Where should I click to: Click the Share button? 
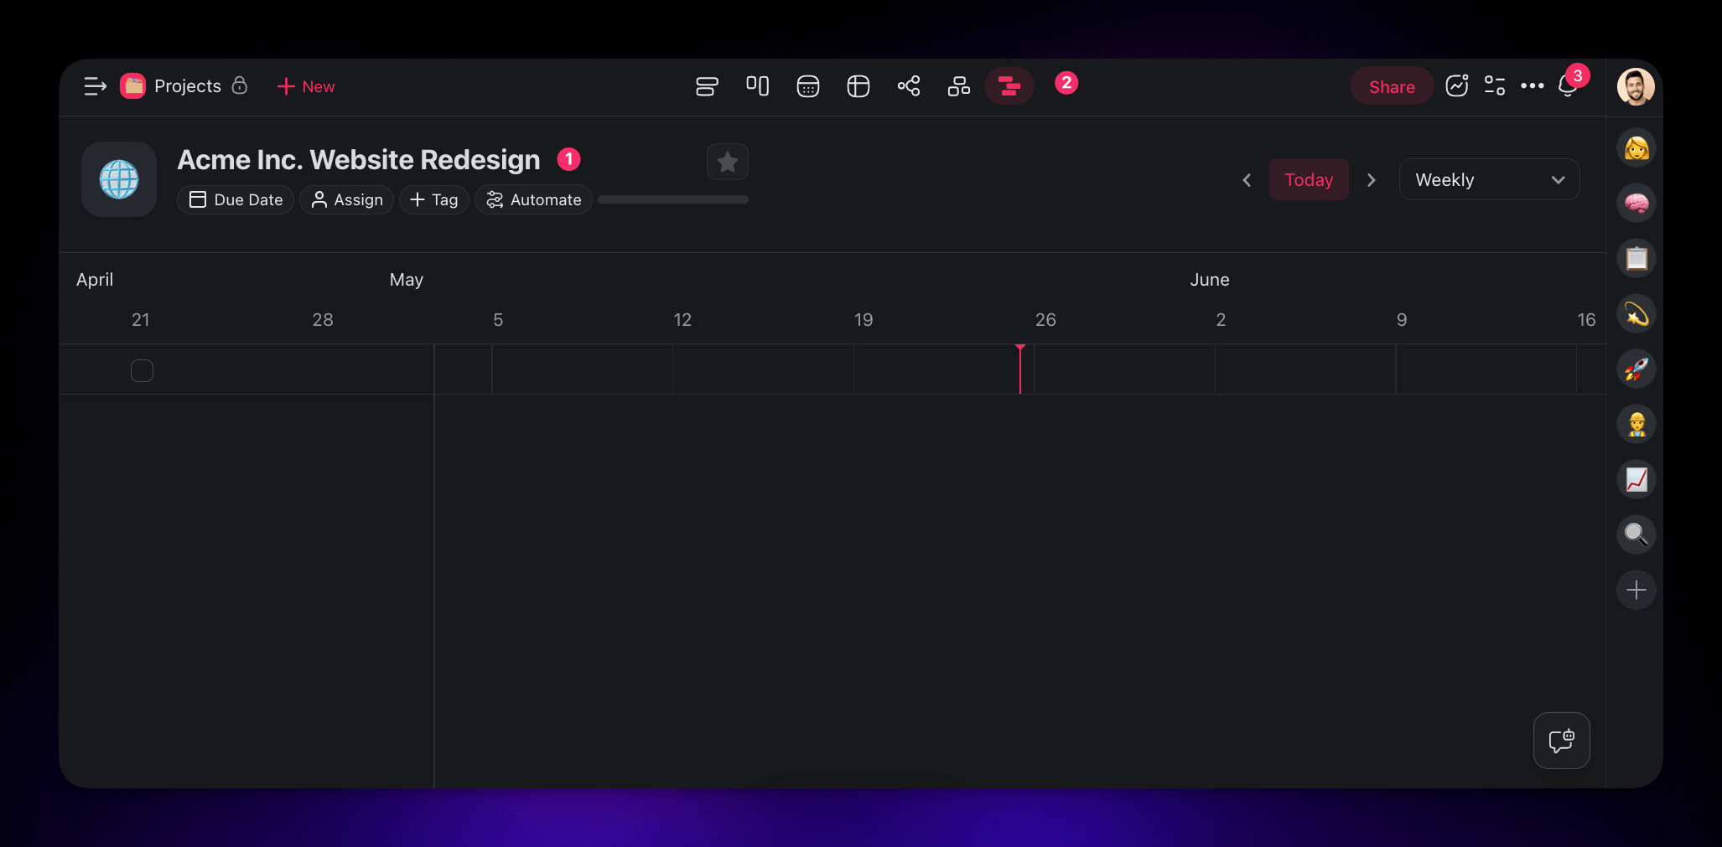(1391, 85)
